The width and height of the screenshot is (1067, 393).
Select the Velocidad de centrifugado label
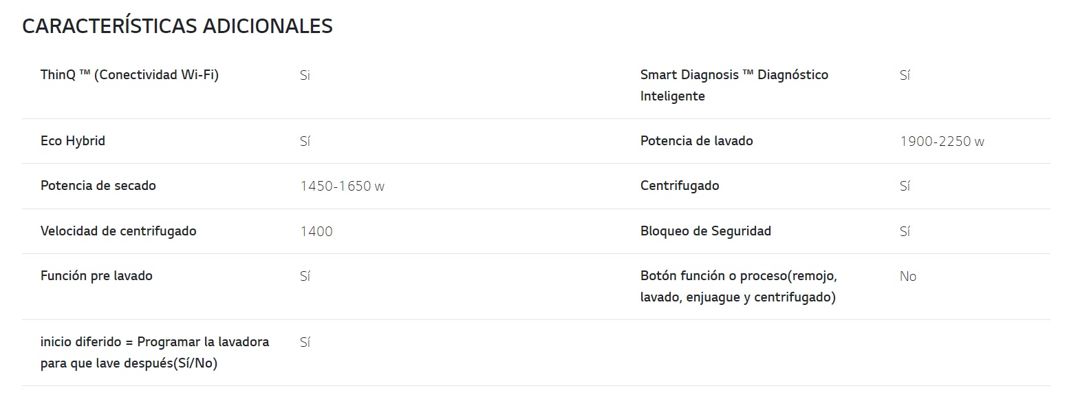pyautogui.click(x=118, y=231)
